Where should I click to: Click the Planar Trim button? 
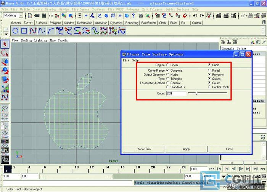pos(143,149)
